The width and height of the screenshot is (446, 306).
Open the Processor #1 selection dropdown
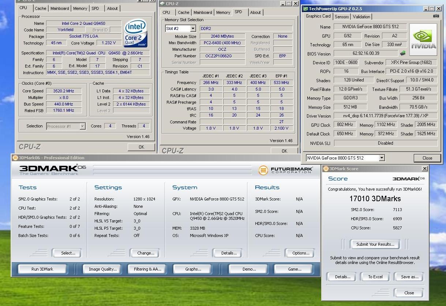(82, 126)
